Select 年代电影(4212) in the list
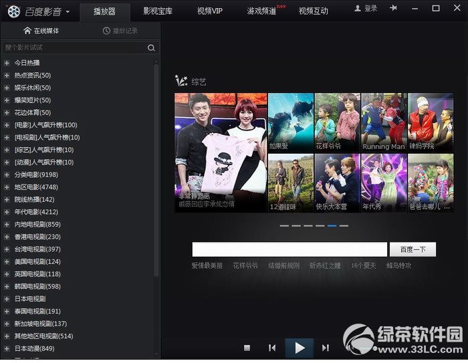Image resolution: width=468 pixels, height=363 pixels. [36, 212]
